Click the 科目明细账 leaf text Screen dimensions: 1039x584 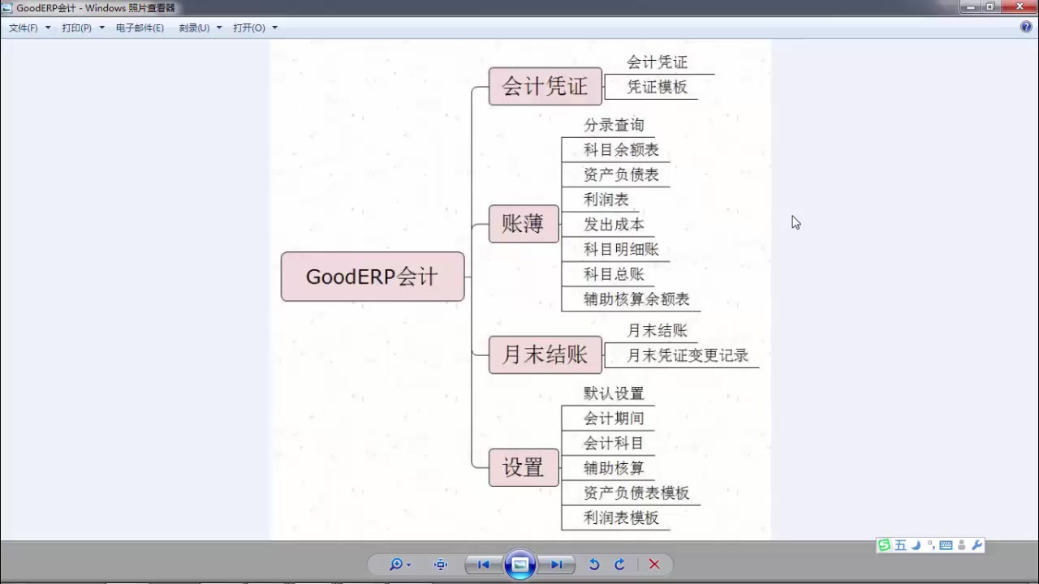622,249
